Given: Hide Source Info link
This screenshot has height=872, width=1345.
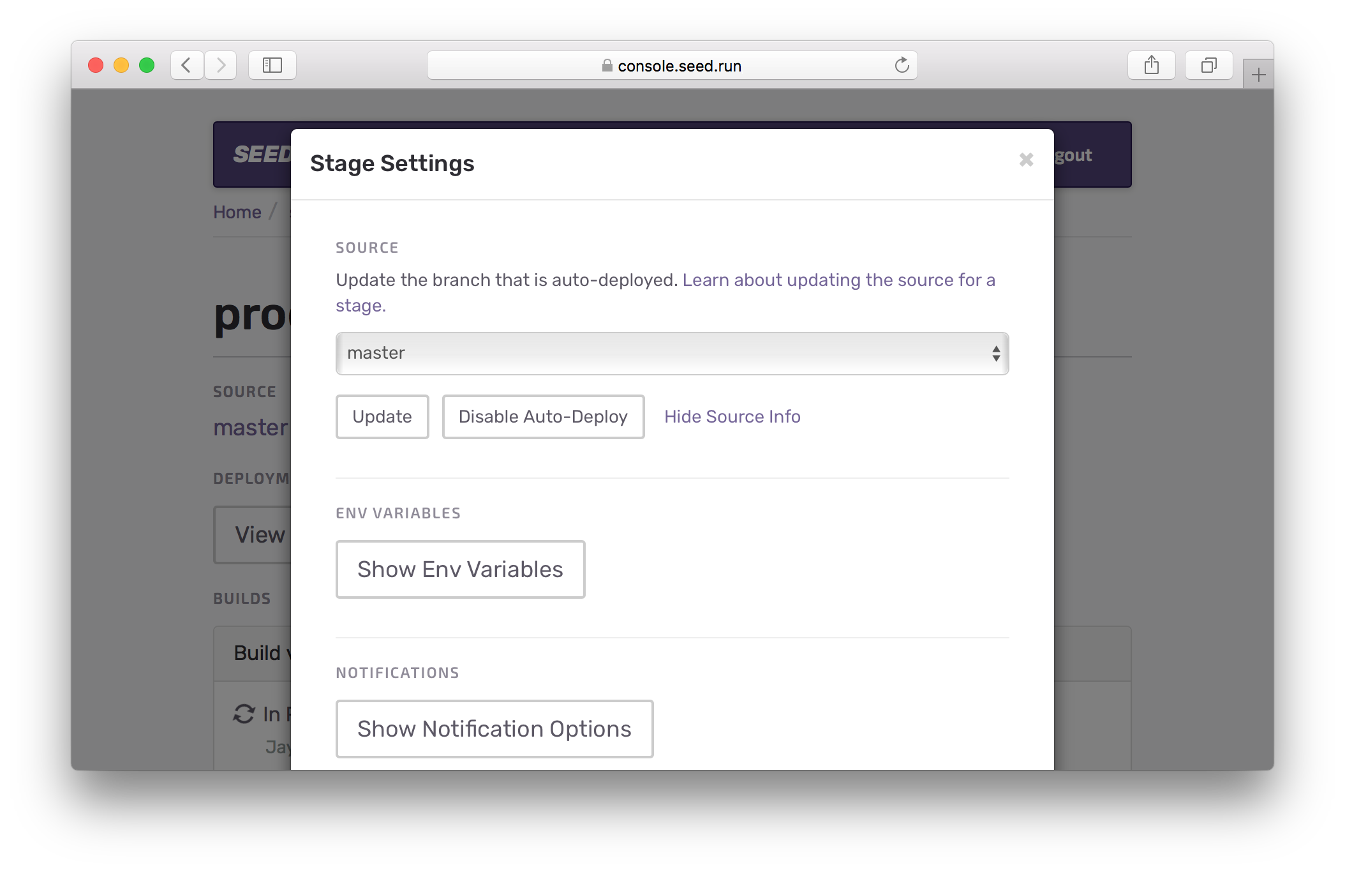Looking at the screenshot, I should tap(732, 417).
